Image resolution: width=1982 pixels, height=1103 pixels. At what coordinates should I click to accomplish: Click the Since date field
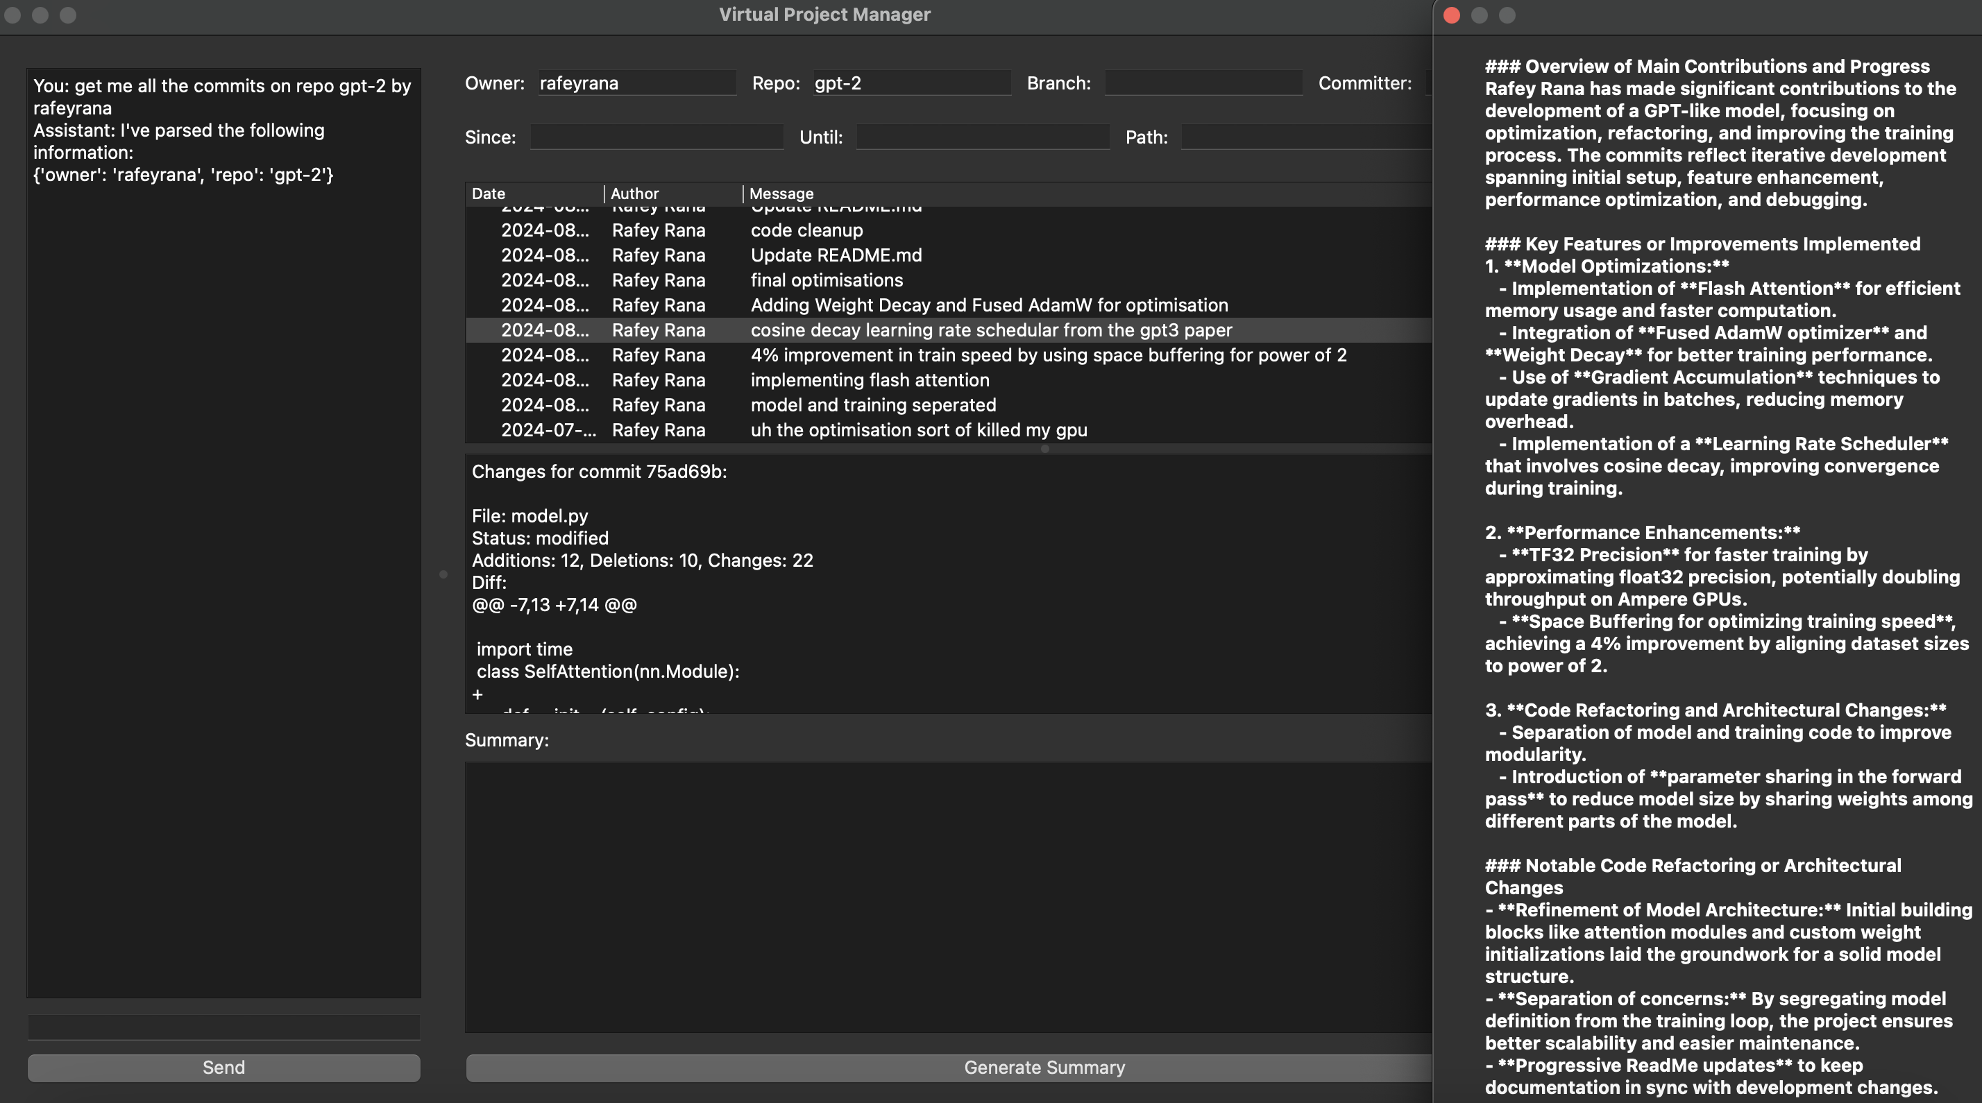[657, 137]
